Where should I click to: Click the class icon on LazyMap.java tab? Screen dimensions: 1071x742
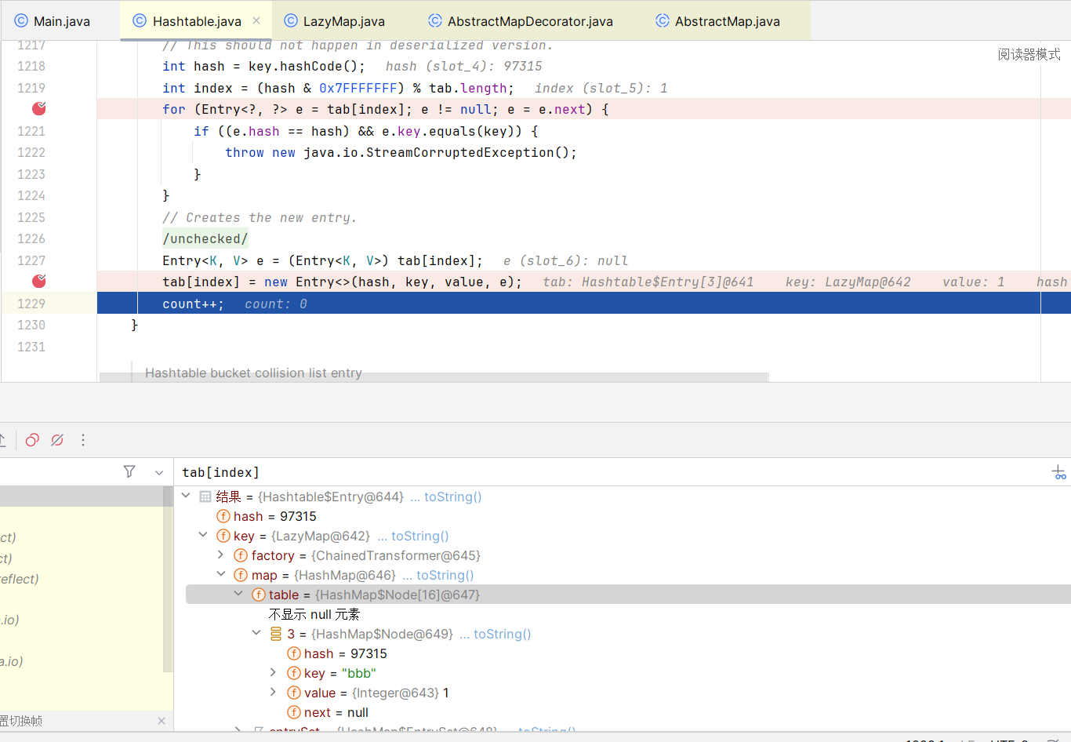click(x=291, y=21)
